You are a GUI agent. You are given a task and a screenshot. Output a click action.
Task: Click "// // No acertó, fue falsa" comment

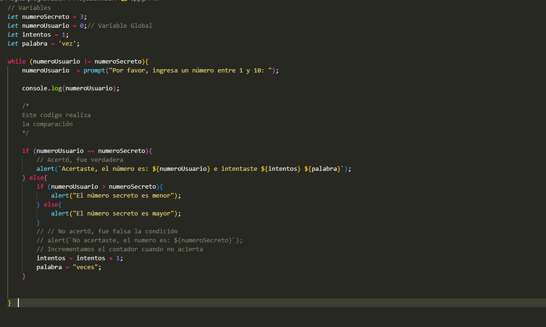point(107,231)
